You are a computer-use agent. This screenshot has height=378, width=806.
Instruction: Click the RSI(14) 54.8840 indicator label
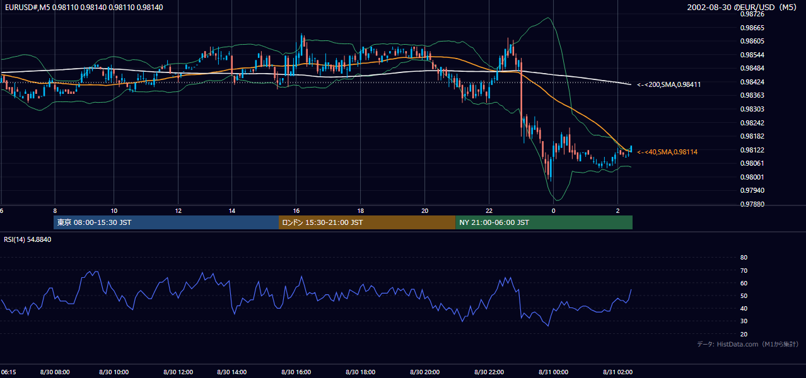point(27,239)
